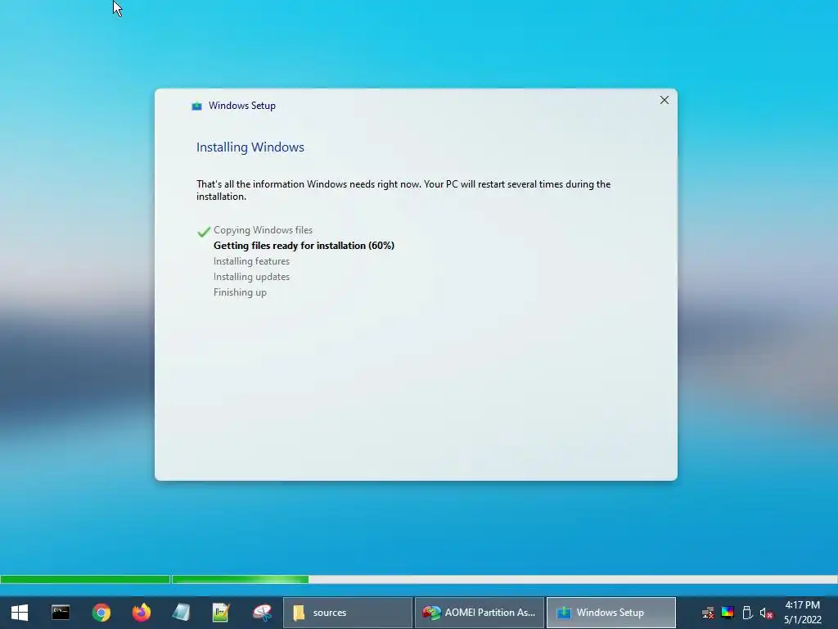This screenshot has width=838, height=629.
Task: Open the green chart notepad taskbar icon
Action: [221, 613]
